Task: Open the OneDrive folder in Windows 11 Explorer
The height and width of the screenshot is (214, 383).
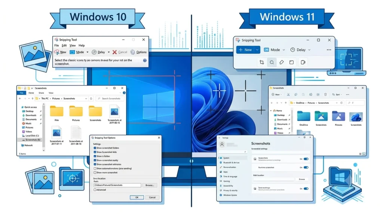Action: (304, 119)
